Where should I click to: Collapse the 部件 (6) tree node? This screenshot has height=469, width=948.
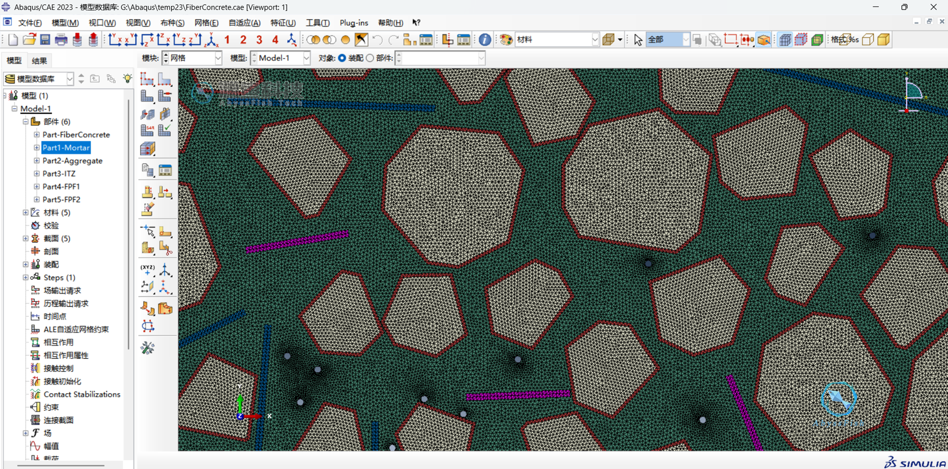point(26,122)
